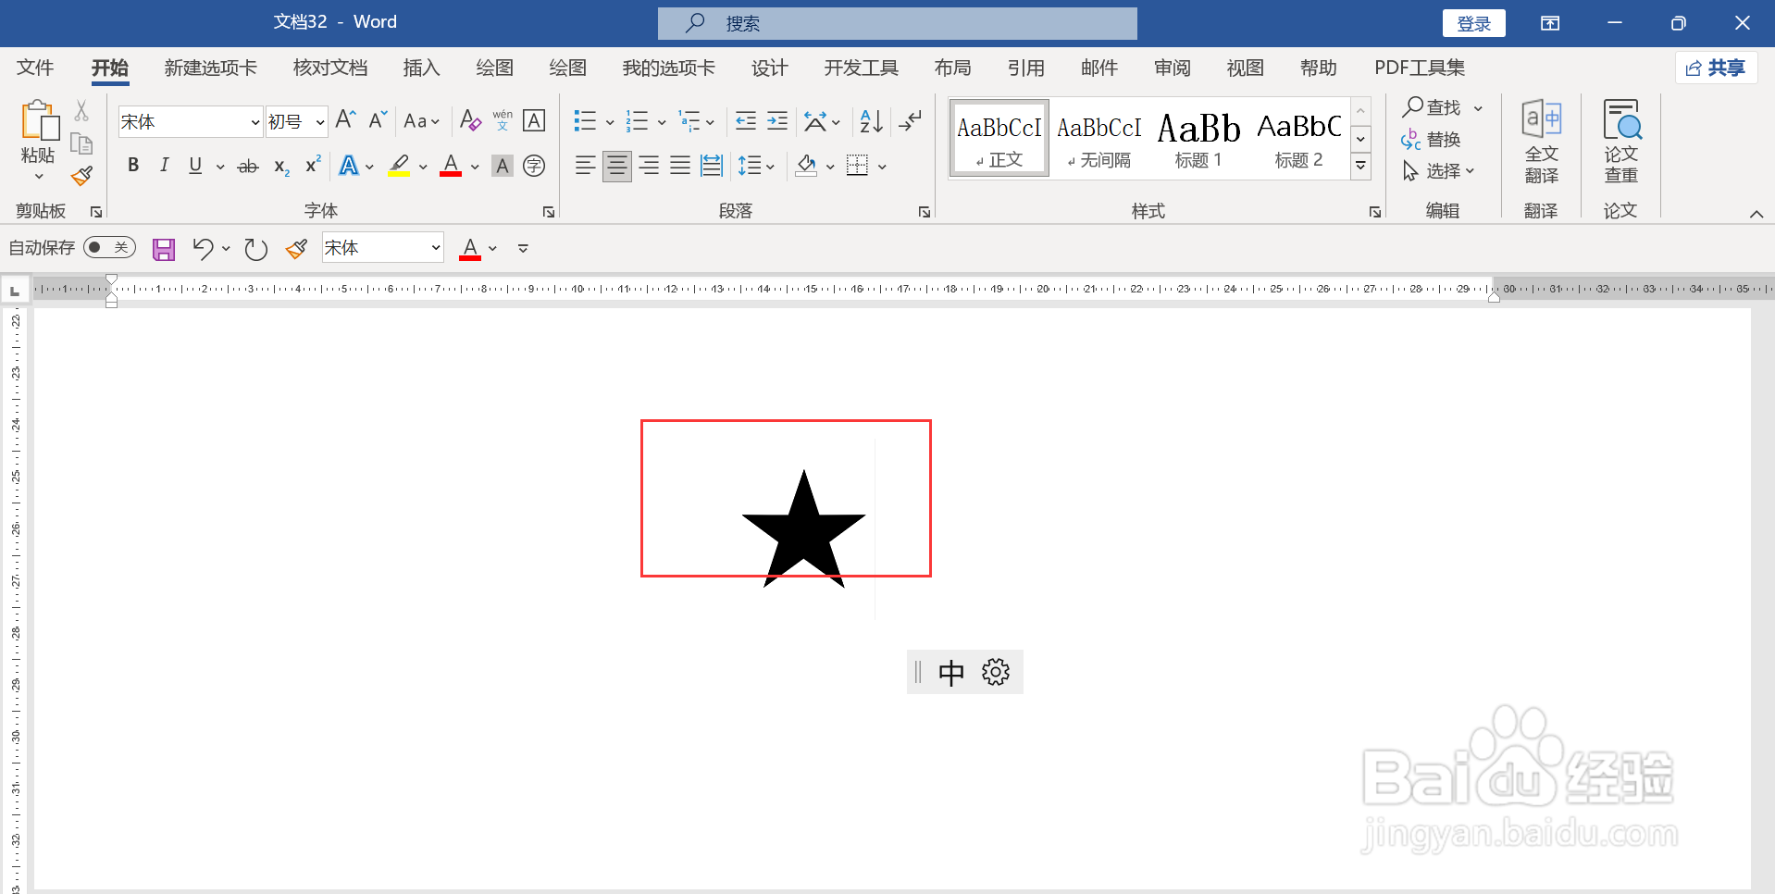
Task: Open numbering list dropdown arrow
Action: coord(662,121)
